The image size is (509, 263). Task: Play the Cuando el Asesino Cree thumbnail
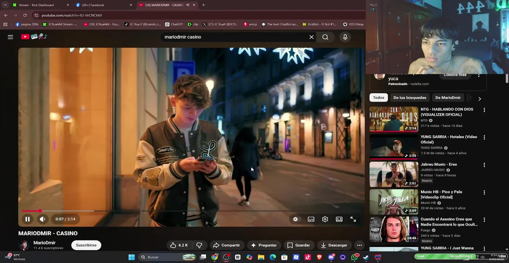click(393, 229)
